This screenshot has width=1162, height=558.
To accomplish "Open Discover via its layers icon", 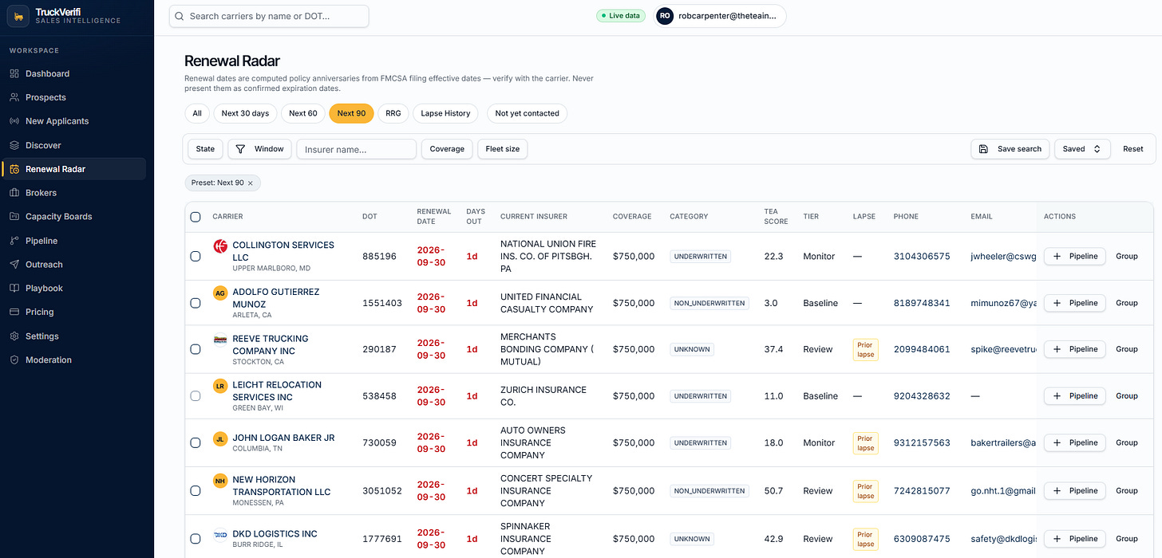I will coord(14,145).
